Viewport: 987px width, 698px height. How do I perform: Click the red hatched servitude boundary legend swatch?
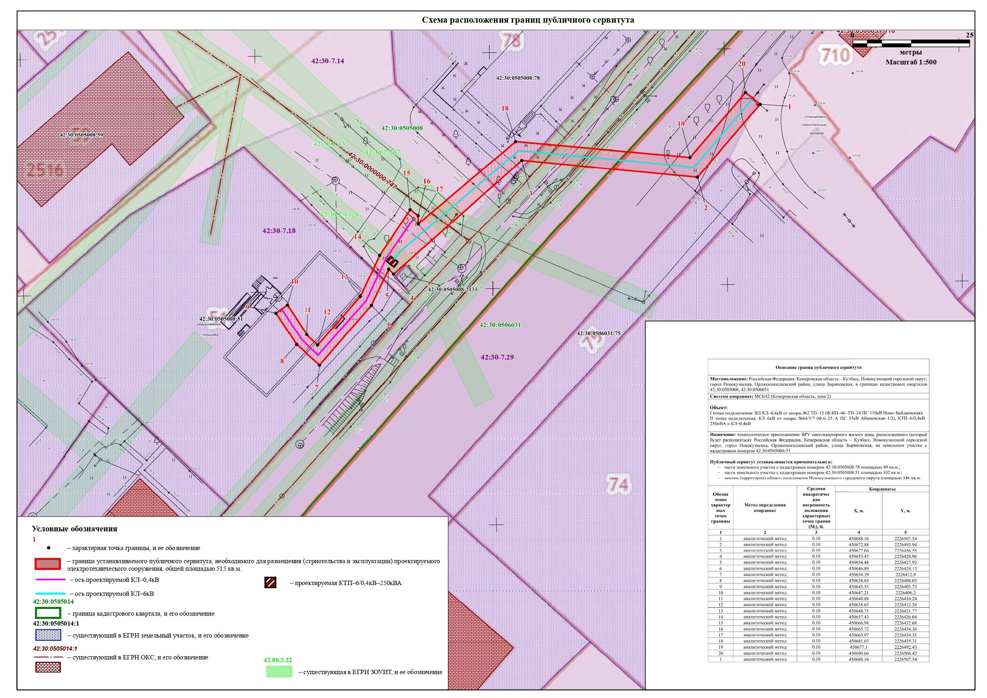click(47, 564)
